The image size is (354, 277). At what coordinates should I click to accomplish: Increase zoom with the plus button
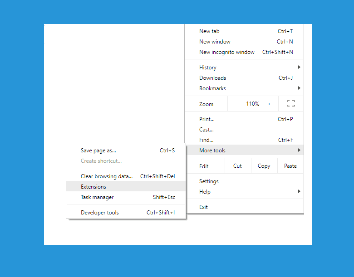point(269,104)
